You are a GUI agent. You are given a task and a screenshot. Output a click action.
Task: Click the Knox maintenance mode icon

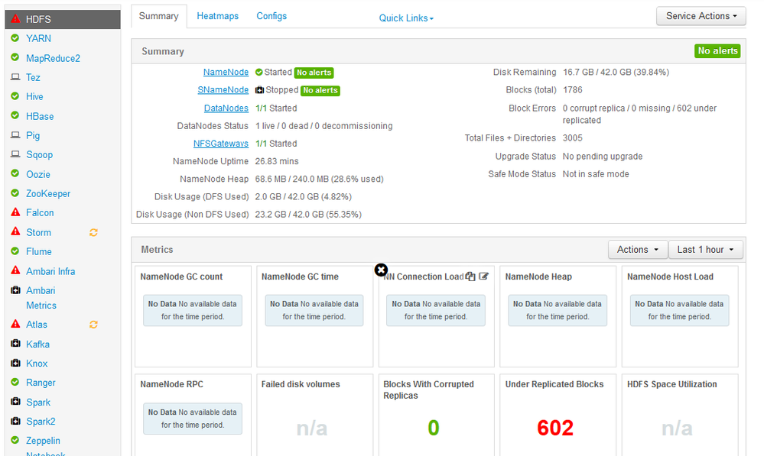[15, 363]
